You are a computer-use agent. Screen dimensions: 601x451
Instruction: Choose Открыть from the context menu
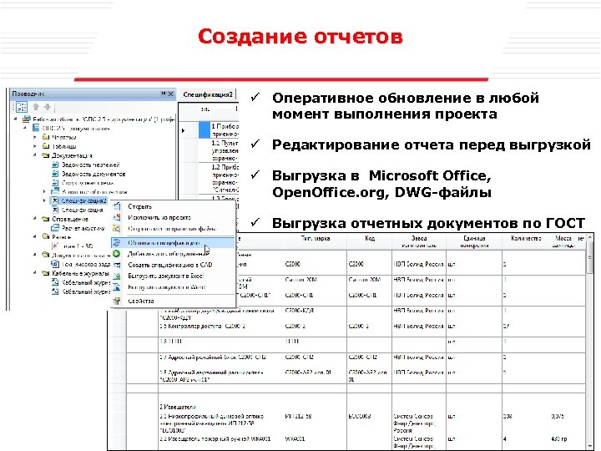pos(140,206)
